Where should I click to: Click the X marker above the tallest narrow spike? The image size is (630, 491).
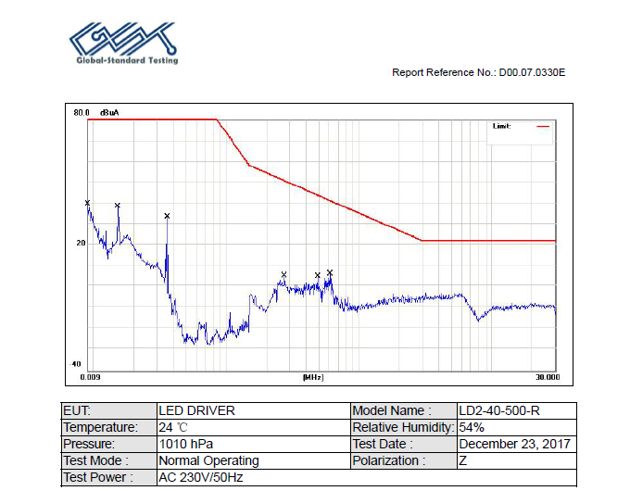tap(167, 216)
